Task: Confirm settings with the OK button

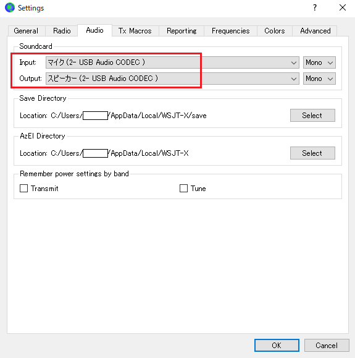Action: pyautogui.click(x=277, y=345)
